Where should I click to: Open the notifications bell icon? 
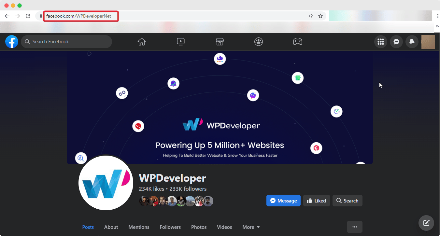tap(412, 42)
